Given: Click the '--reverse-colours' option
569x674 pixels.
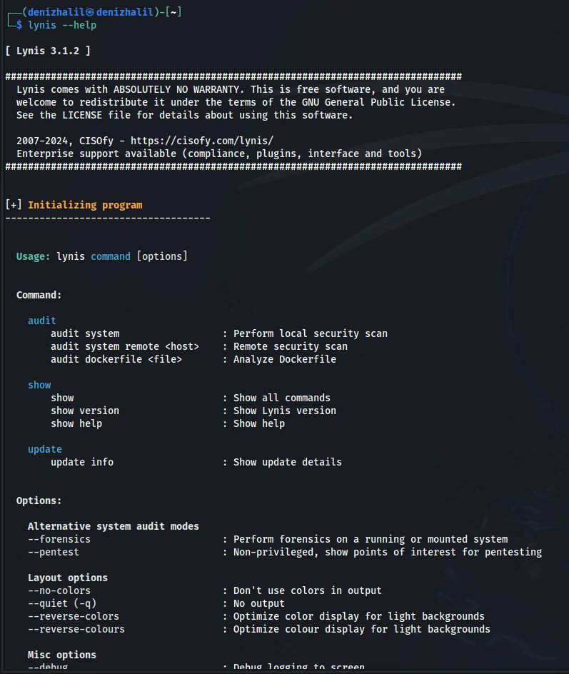Looking at the screenshot, I should click(x=76, y=629).
